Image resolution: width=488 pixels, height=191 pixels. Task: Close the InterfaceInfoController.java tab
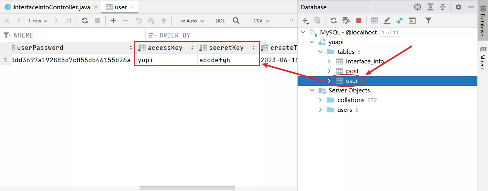(96, 7)
